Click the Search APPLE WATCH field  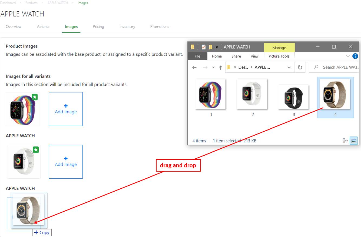(x=334, y=67)
